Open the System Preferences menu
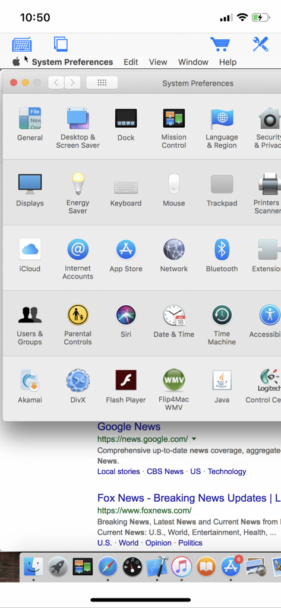This screenshot has height=608, width=281. click(x=72, y=62)
